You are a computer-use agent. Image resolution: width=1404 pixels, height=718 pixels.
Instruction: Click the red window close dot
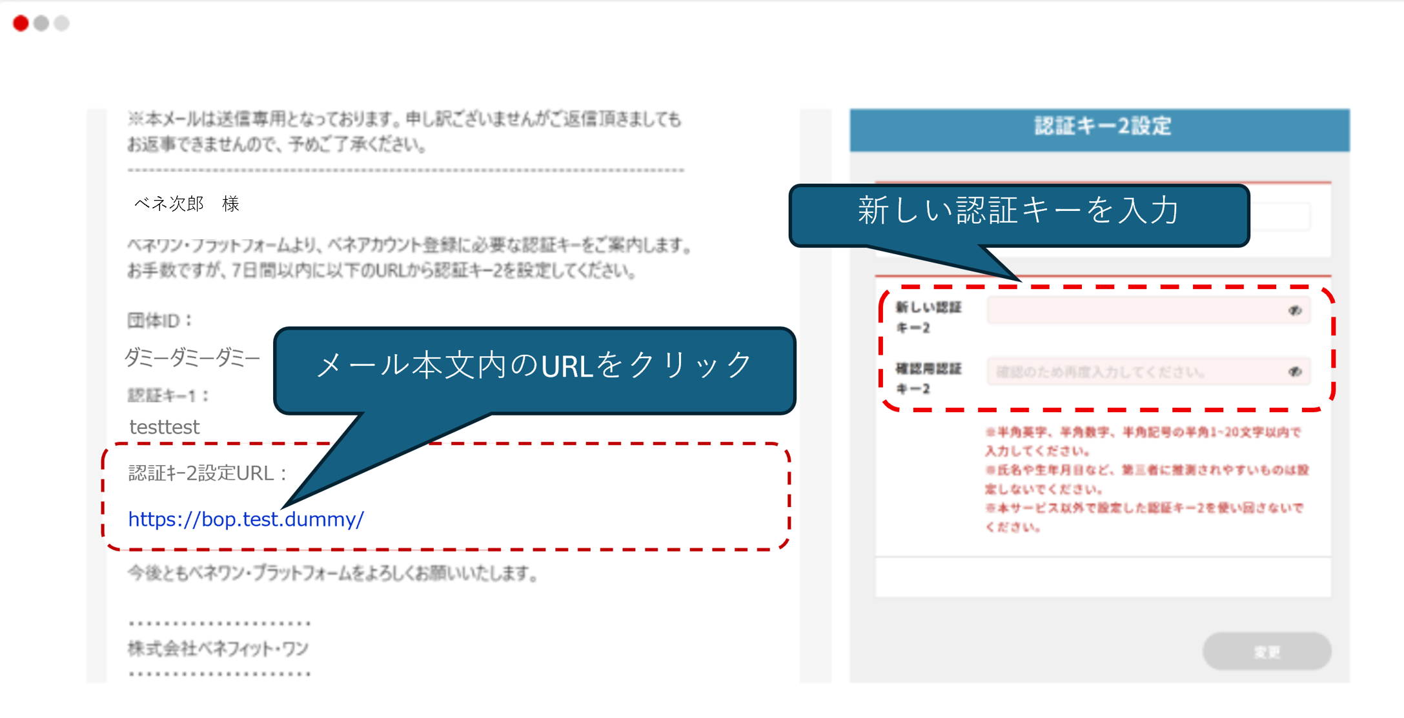point(21,23)
